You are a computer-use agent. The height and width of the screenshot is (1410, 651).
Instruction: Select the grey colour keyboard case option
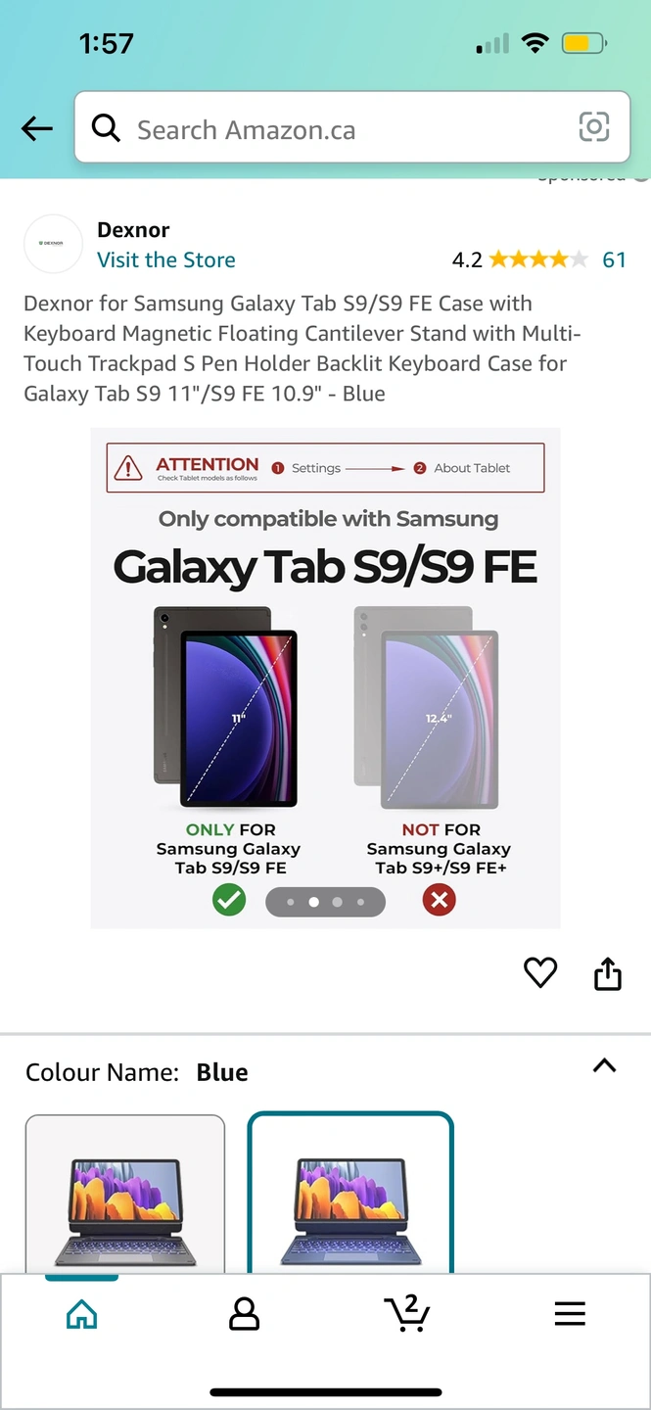point(125,1194)
